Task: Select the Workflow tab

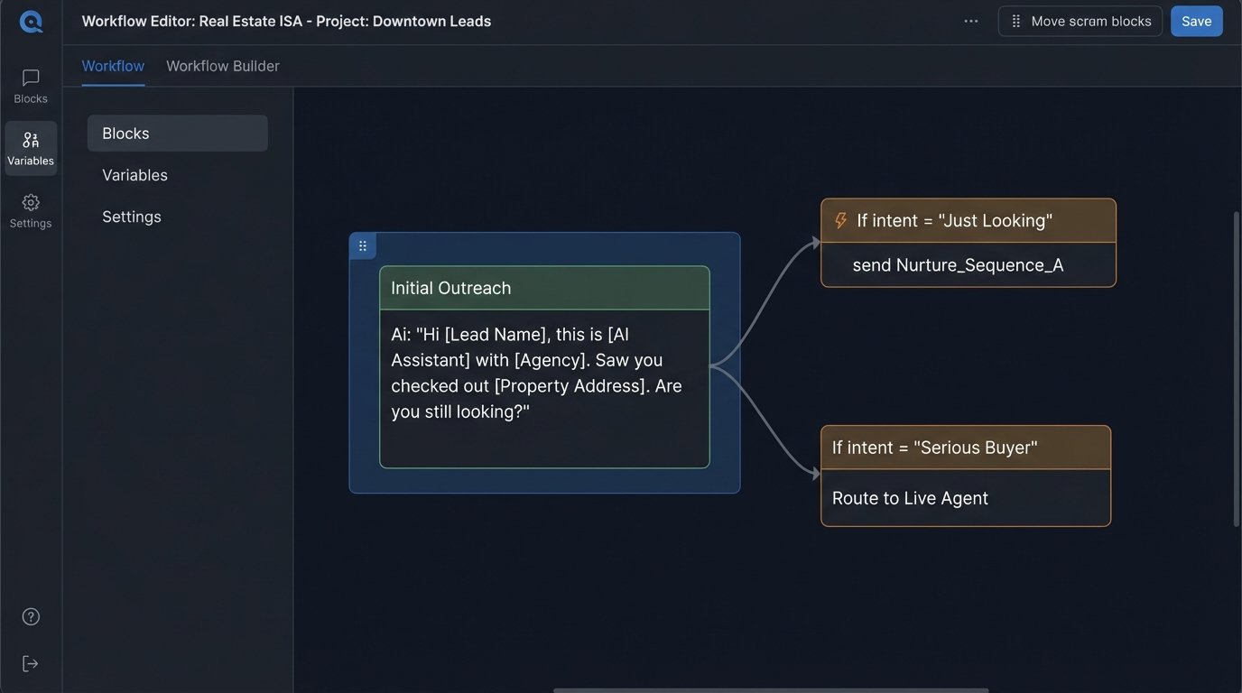Action: [x=112, y=65]
